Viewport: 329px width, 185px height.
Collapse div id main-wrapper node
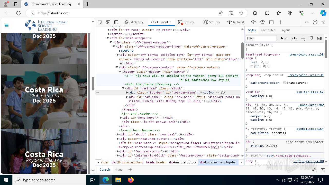pos(108,38)
